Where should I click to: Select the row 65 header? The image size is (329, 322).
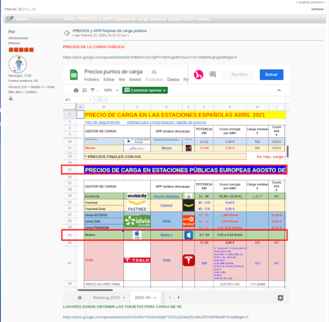tap(70, 235)
